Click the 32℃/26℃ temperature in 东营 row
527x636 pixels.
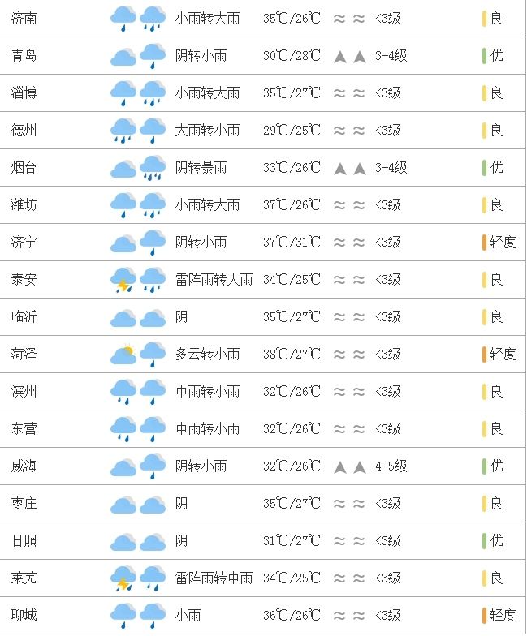coord(292,428)
